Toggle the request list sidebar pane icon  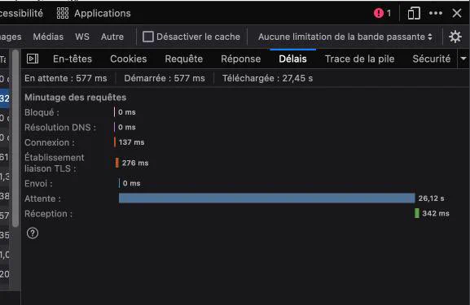(x=33, y=59)
